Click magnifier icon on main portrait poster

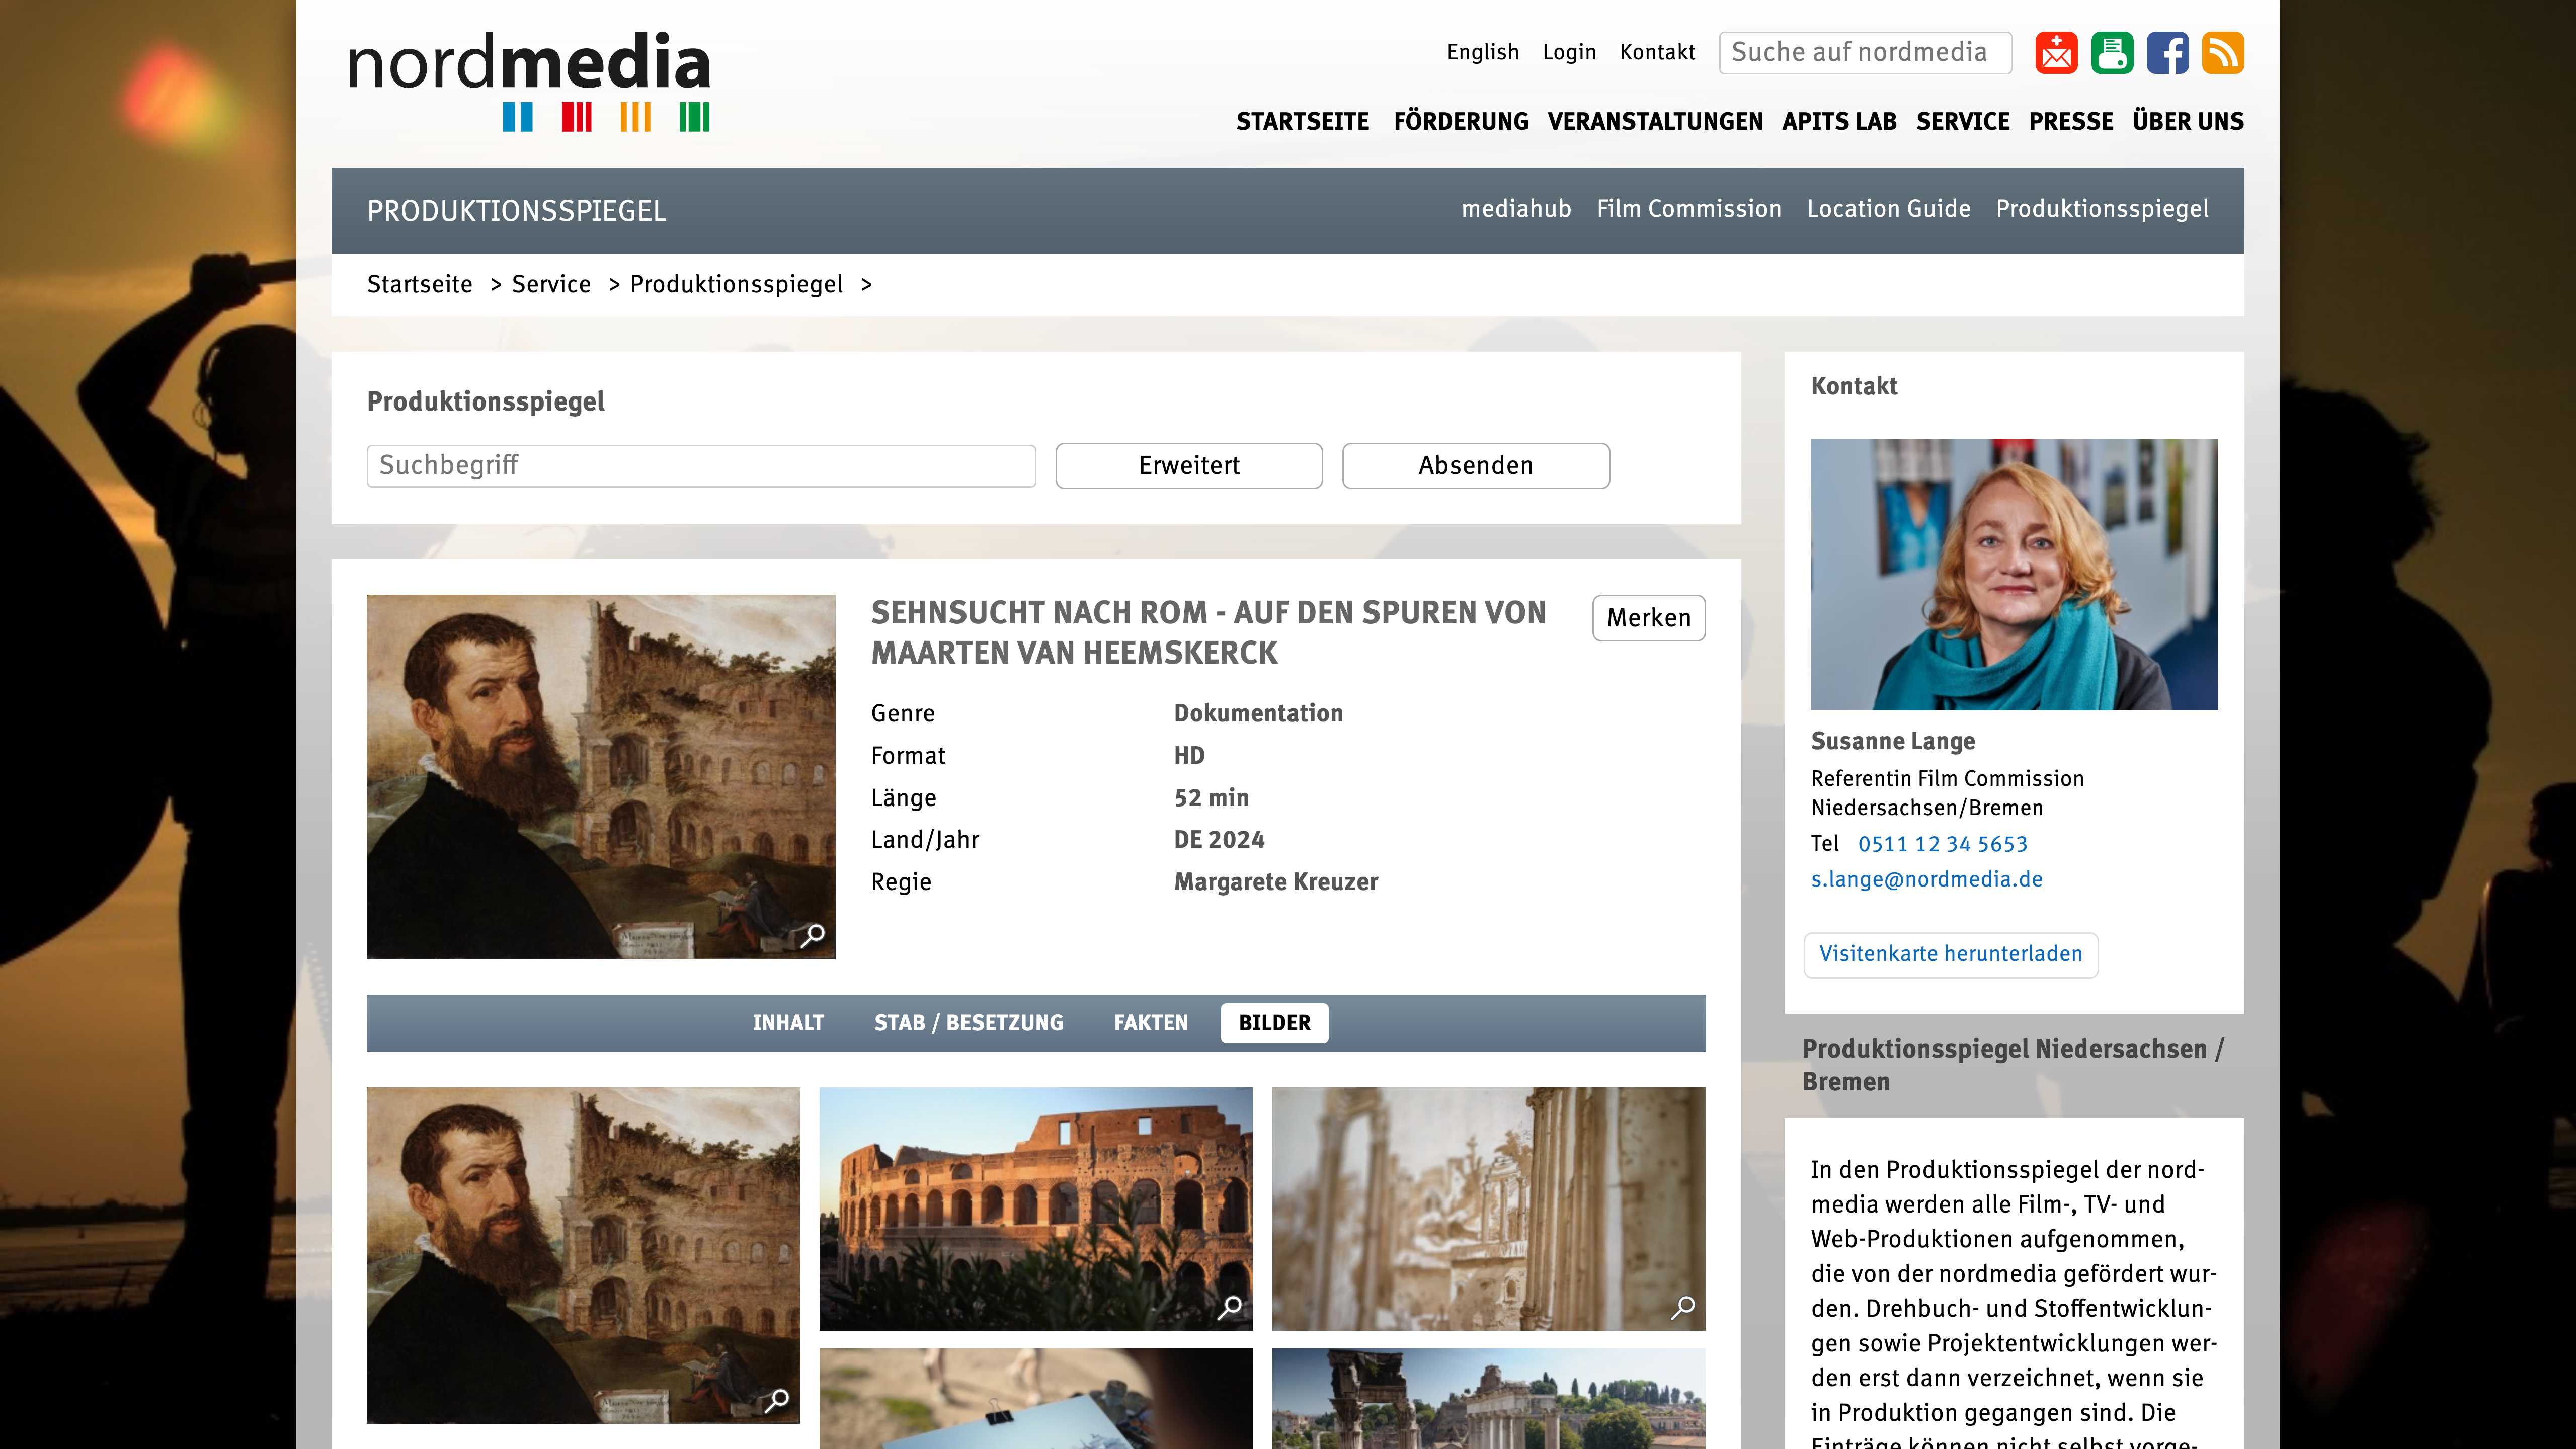click(813, 935)
